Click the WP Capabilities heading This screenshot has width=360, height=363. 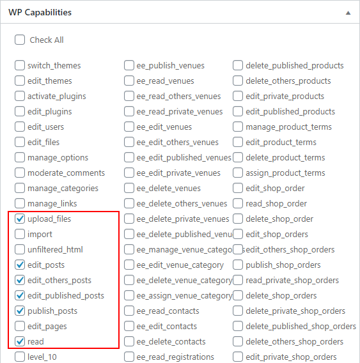pyautogui.click(x=40, y=13)
